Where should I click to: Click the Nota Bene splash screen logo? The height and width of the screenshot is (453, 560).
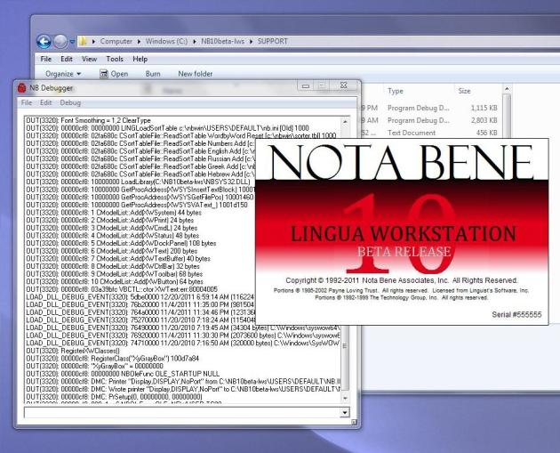click(x=402, y=162)
